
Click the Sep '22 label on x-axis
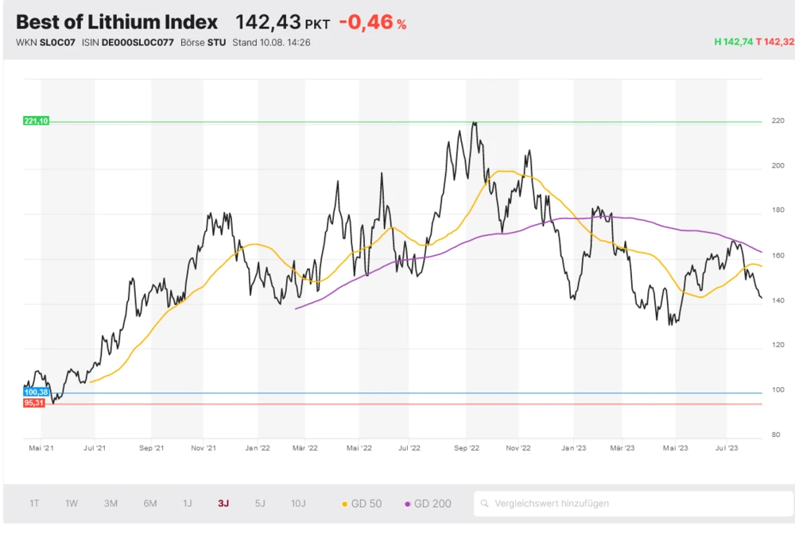coord(468,448)
